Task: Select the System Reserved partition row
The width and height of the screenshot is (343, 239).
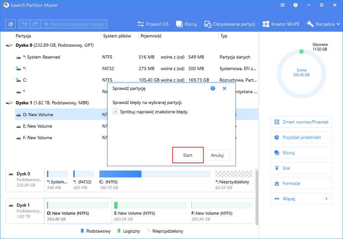Action: coord(137,57)
